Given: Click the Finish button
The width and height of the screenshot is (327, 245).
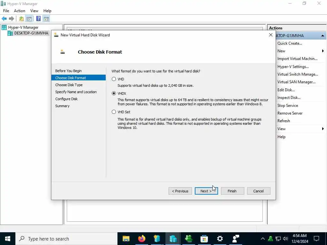Looking at the screenshot, I should [x=232, y=191].
